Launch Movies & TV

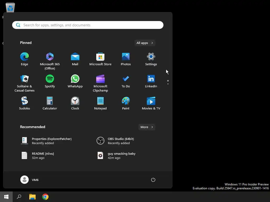151,103
